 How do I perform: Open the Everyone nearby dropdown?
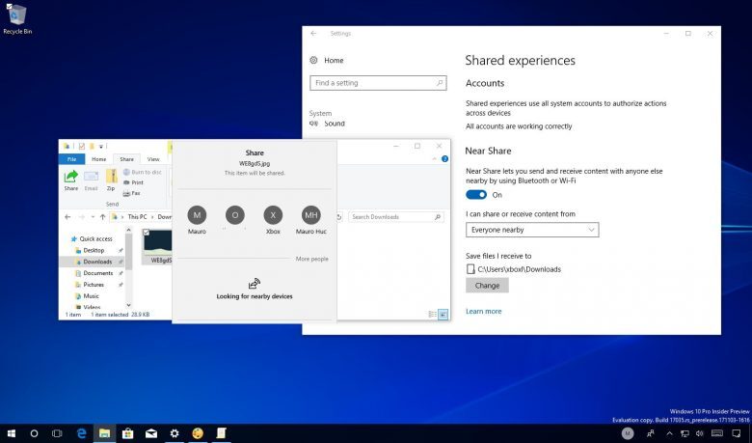click(532, 230)
